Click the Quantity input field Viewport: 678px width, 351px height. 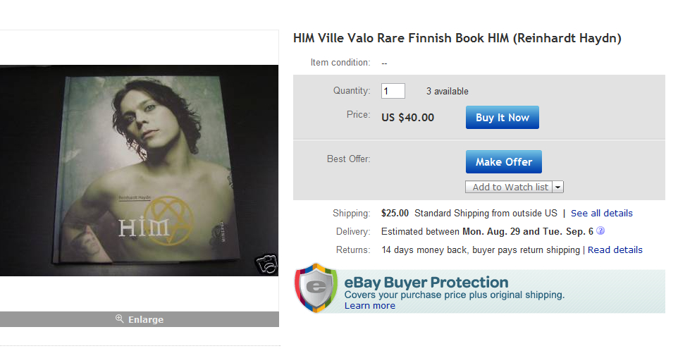click(393, 91)
